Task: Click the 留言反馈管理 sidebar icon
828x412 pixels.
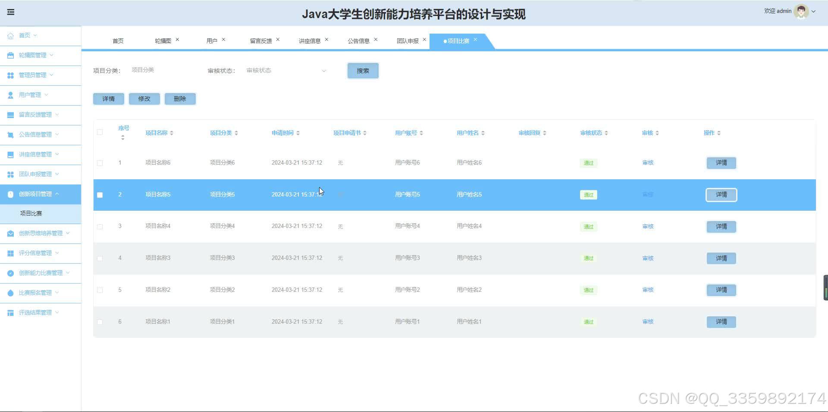Action: tap(10, 115)
